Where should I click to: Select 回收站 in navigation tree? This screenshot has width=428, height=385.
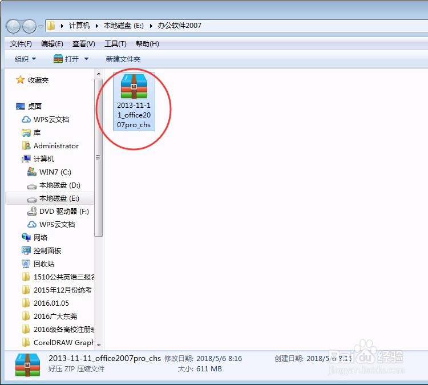point(44,264)
